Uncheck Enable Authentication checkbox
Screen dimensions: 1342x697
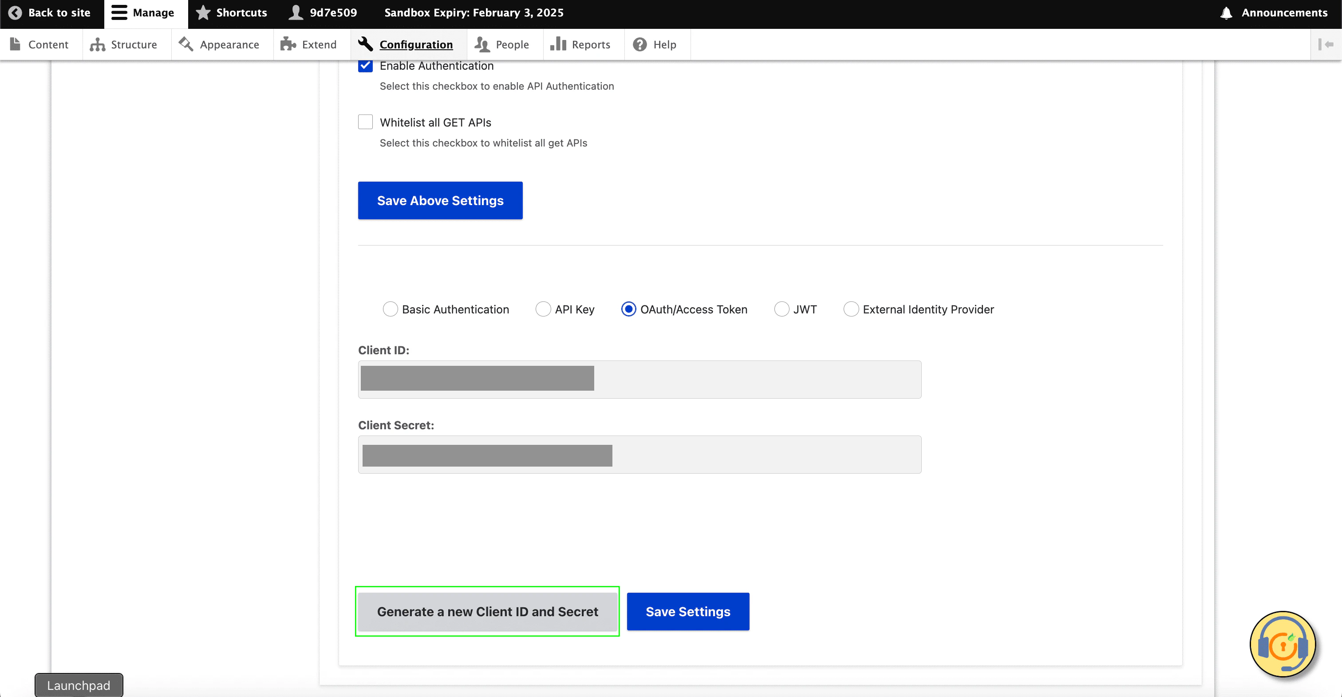click(x=365, y=66)
